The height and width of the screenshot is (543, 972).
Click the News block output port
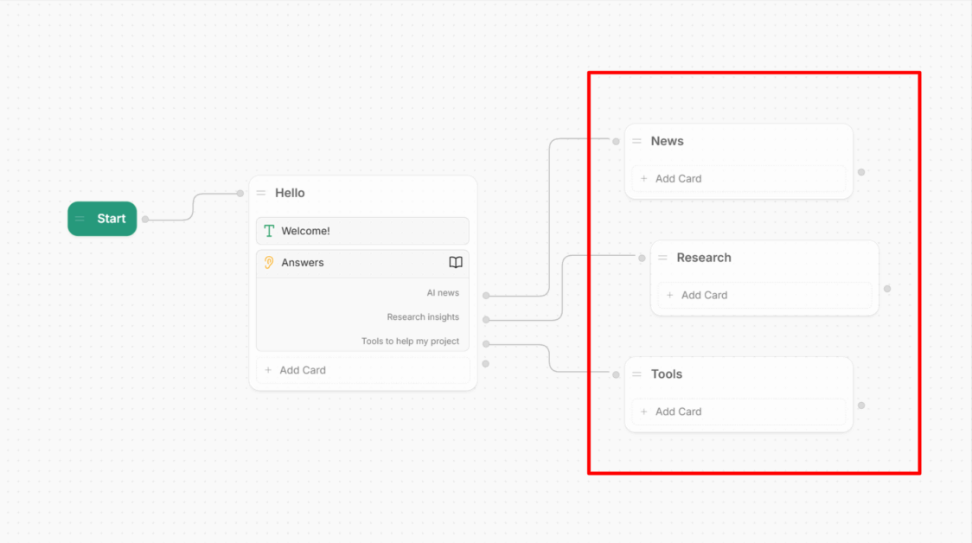861,172
